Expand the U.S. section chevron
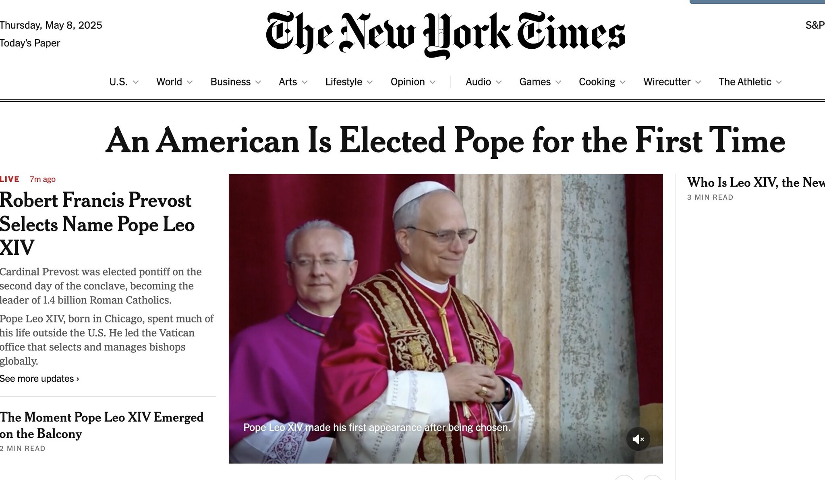Screen dimensions: 825x480 coord(136,82)
